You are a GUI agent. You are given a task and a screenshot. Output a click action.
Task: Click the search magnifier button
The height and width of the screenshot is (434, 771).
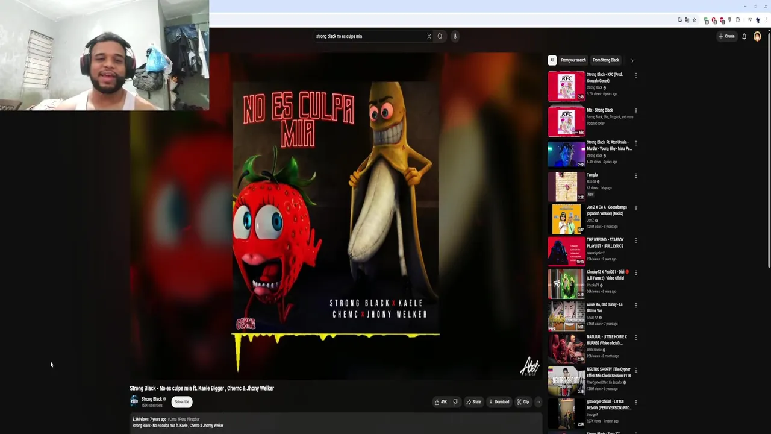coord(440,36)
